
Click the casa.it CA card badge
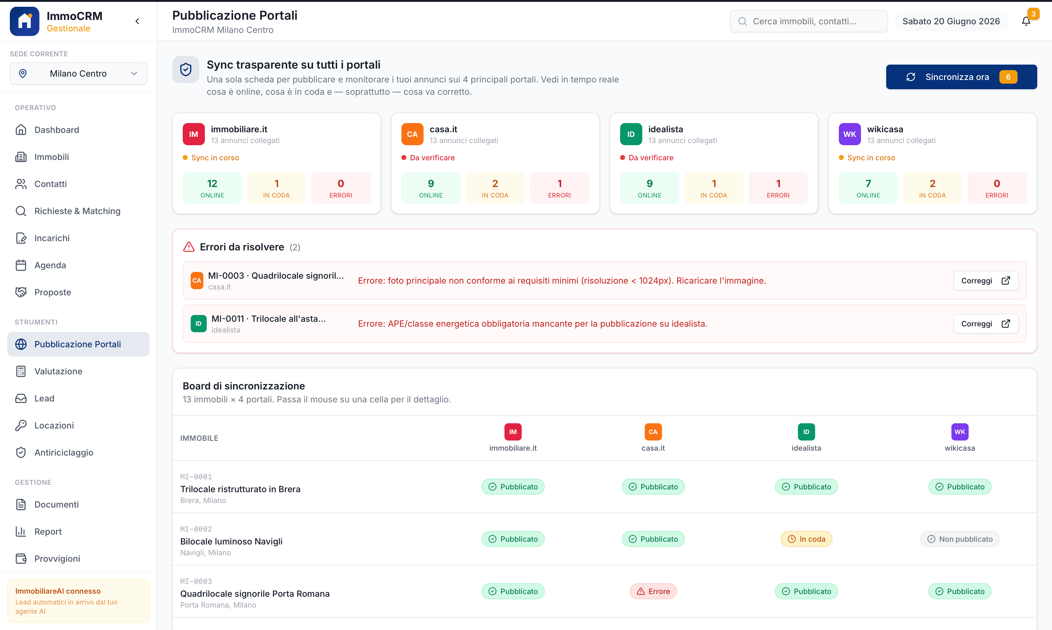click(412, 134)
